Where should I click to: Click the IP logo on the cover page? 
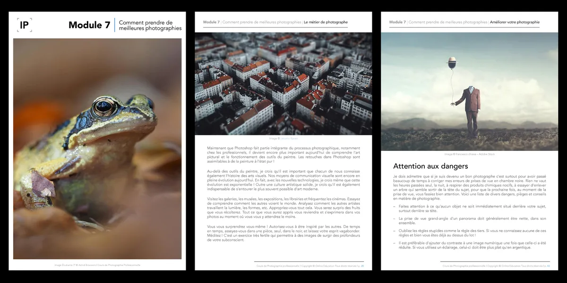pos(25,25)
